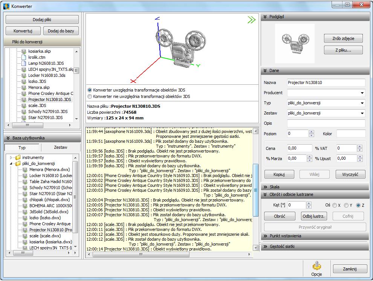The width and height of the screenshot is (373, 281).
Task: Expand the Gęstość siatki section
Action: tap(265, 246)
